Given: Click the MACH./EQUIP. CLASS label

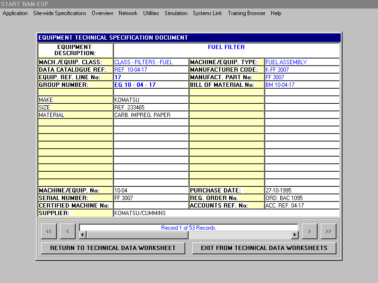Looking at the screenshot, I should 75,62.
